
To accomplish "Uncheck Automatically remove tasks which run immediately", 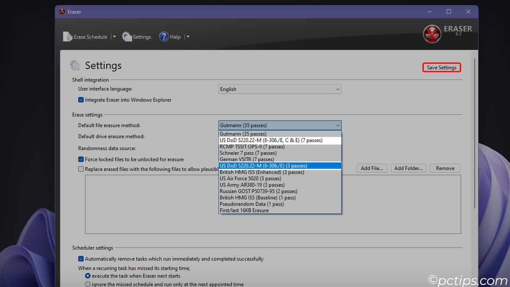I will [x=81, y=259].
